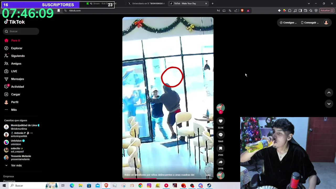Launch Microsoft Edge from taskbar
Screen dimensions: 336x189
(x=72, y=186)
